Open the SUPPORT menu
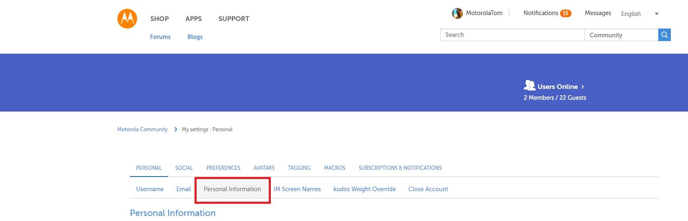Screen dimensions: 688x221 pyautogui.click(x=234, y=18)
